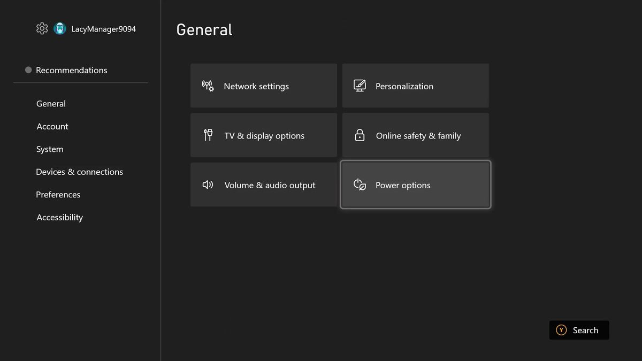Click the Volume speaker icon
642x361 pixels.
tap(208, 185)
